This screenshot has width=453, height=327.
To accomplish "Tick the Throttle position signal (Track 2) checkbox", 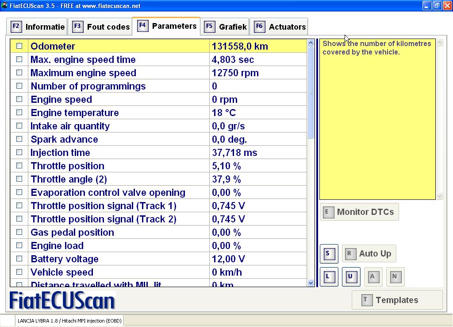I will (19, 219).
